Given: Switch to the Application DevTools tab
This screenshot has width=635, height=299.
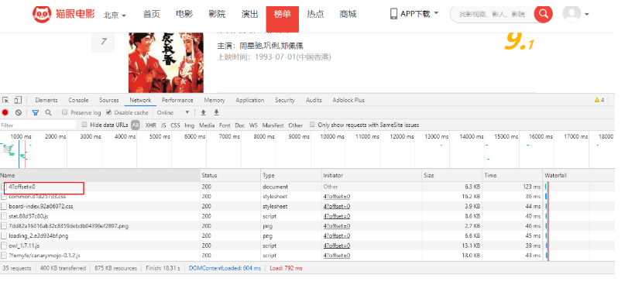Looking at the screenshot, I should [x=250, y=100].
